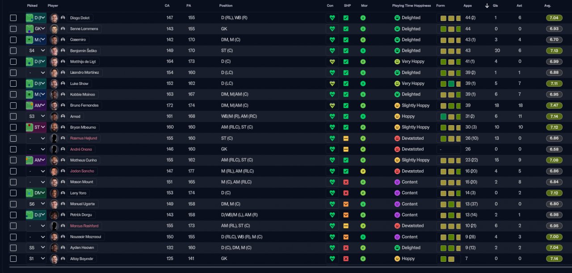The height and width of the screenshot is (273, 572).
Task: Open the S5 picked dropdown for Ayden Heaven
Action: (36, 248)
